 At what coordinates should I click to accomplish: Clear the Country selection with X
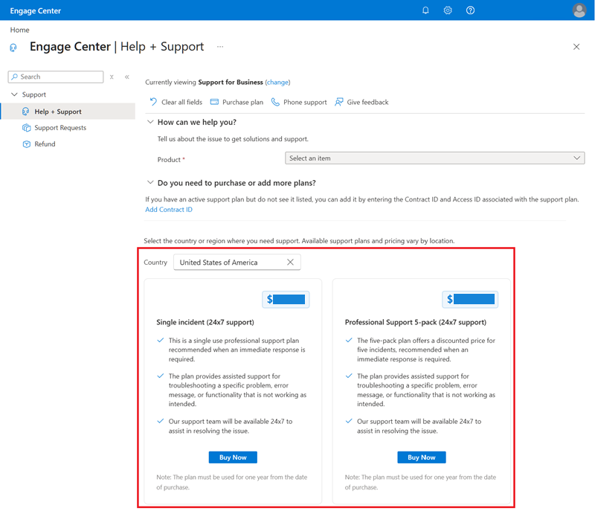click(x=290, y=262)
